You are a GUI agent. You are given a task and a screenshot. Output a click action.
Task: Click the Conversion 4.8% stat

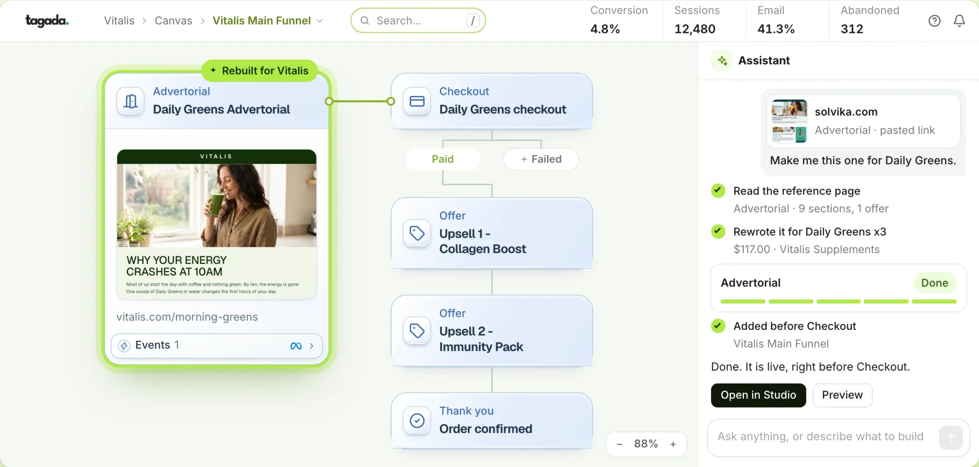(x=619, y=20)
